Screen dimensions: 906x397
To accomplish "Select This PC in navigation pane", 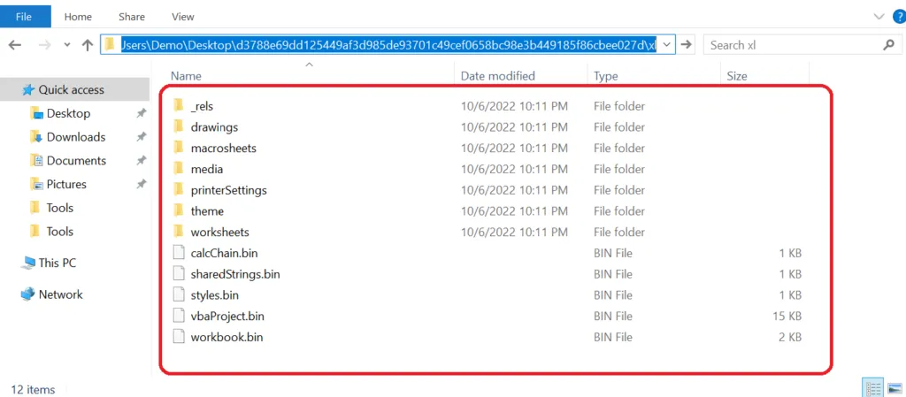I will pyautogui.click(x=58, y=263).
